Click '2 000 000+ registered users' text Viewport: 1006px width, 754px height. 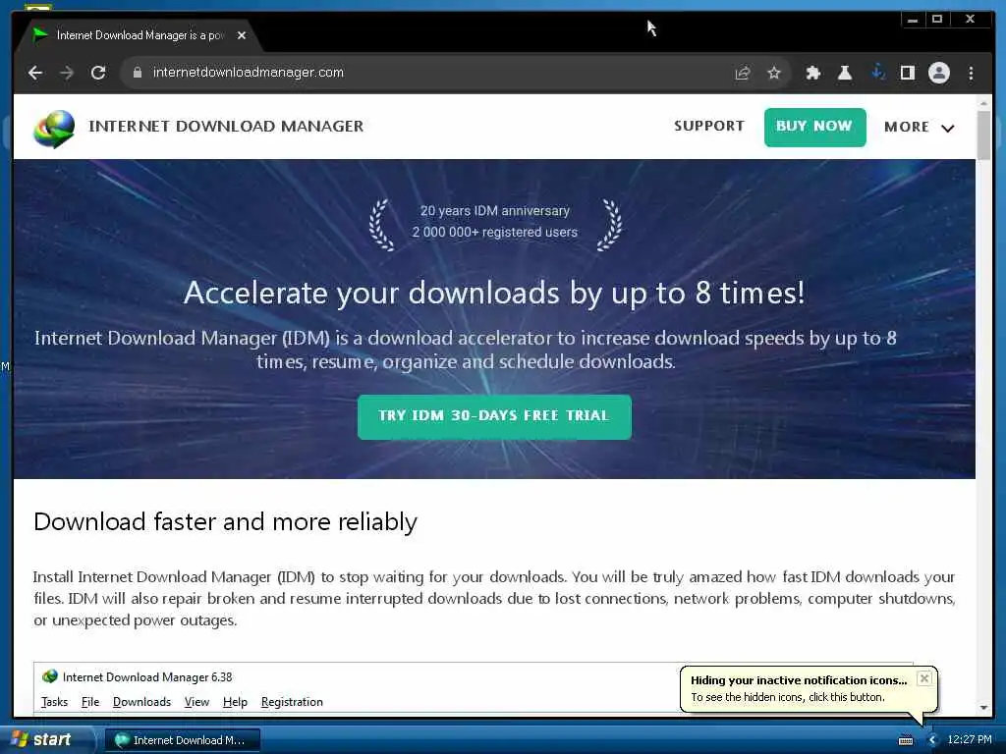coord(495,232)
